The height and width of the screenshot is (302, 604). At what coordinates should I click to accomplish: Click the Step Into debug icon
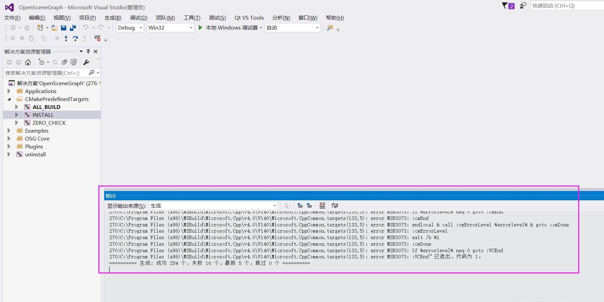tap(66, 38)
